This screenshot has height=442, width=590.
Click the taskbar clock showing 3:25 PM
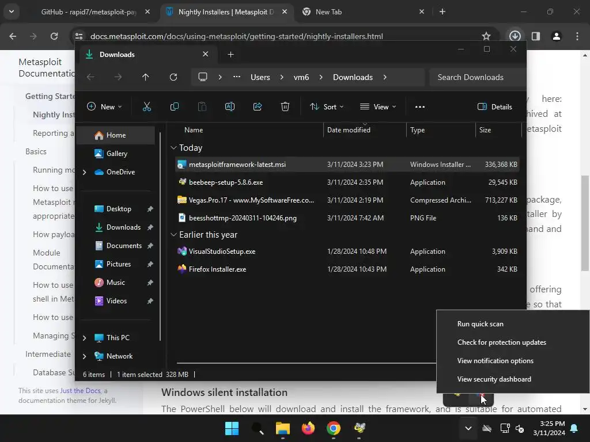pos(549,428)
